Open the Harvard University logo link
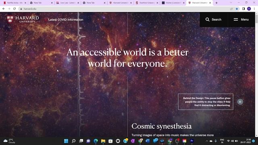The height and width of the screenshot is (145, 258). pos(23,19)
